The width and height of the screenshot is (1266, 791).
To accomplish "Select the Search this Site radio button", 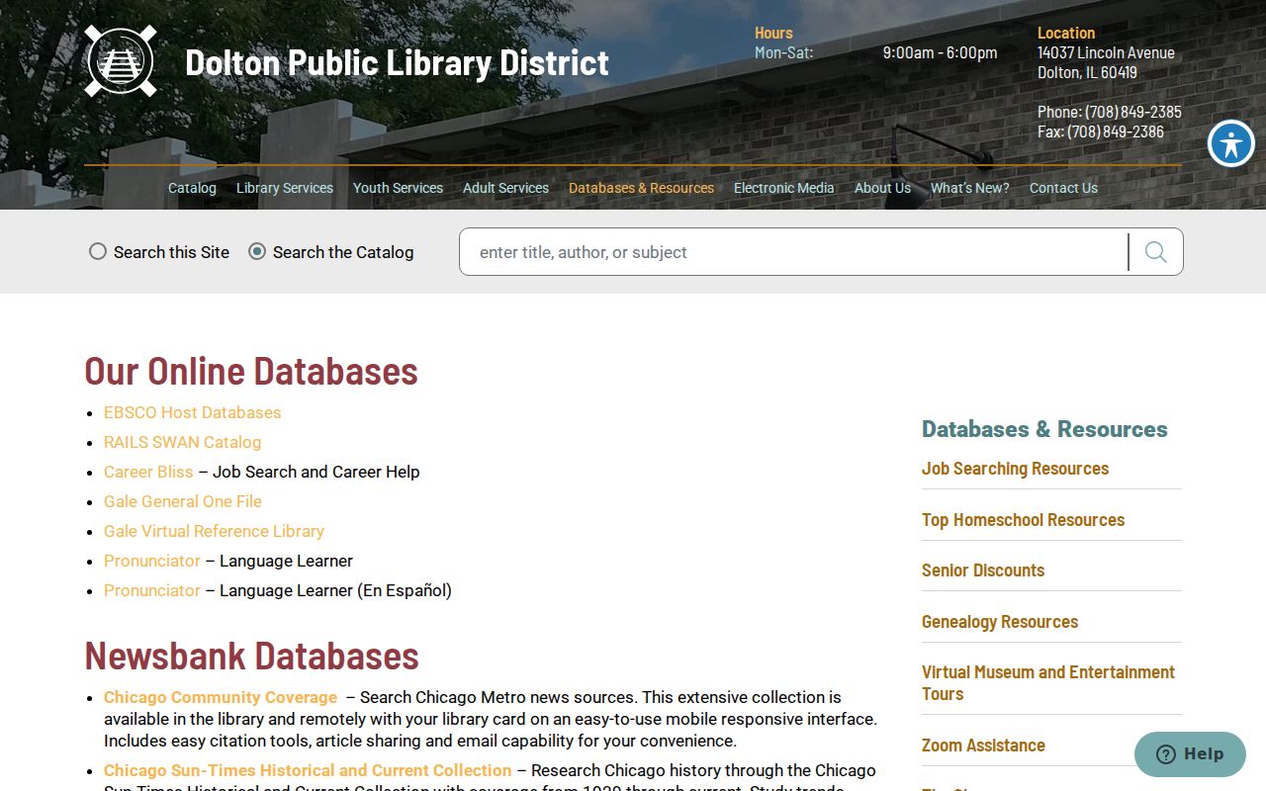I will click(x=98, y=251).
